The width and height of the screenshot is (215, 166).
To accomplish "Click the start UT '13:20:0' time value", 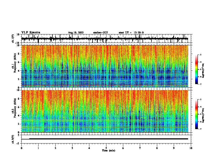I will click(139, 33).
